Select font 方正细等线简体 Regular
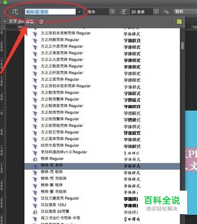 (x=102, y=126)
